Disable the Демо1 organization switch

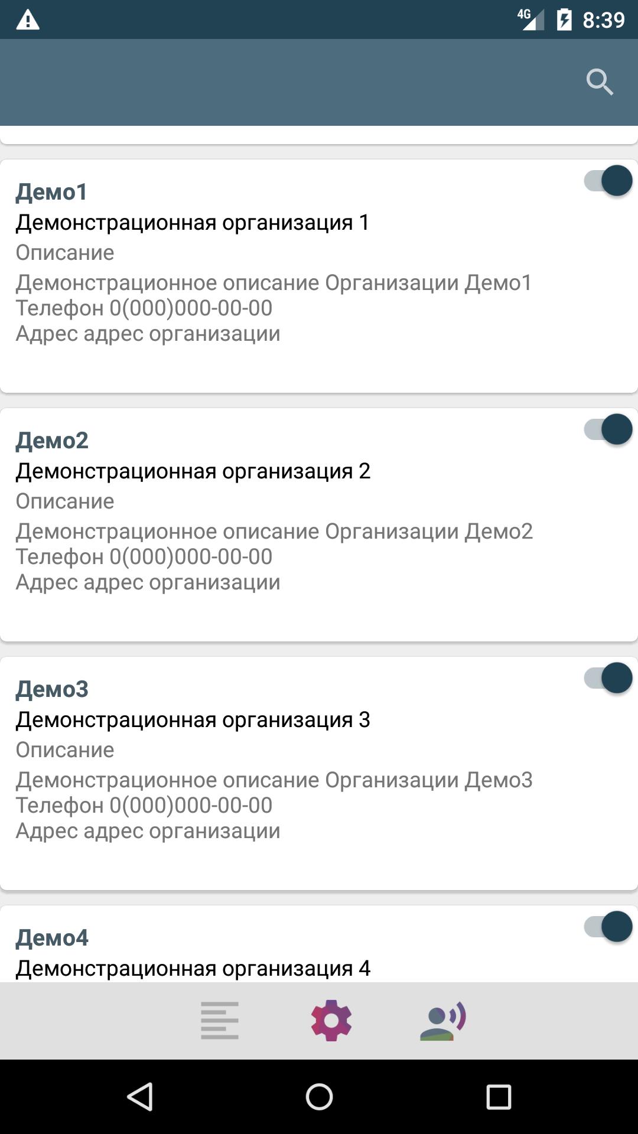[608, 181]
